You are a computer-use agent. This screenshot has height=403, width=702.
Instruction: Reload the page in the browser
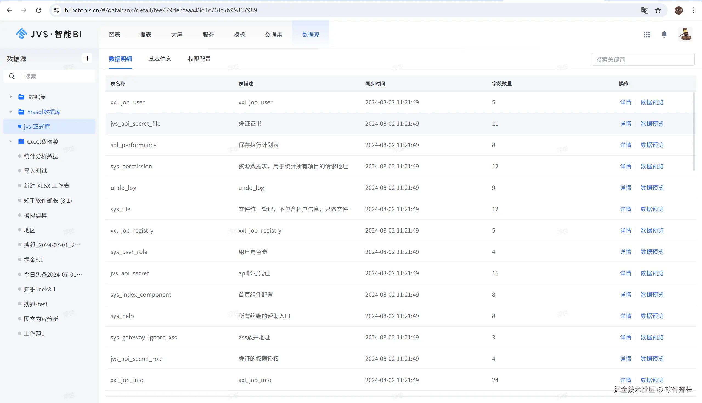(x=38, y=10)
